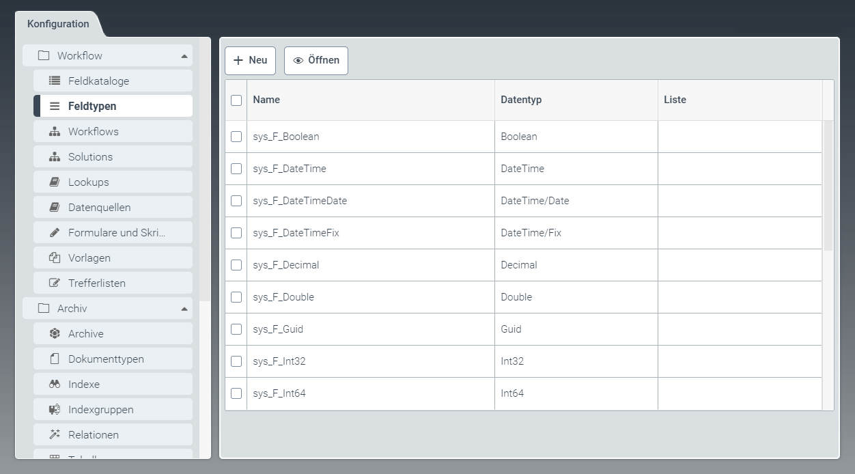Tick the sys_F_Boolean row checkbox

[x=236, y=137]
